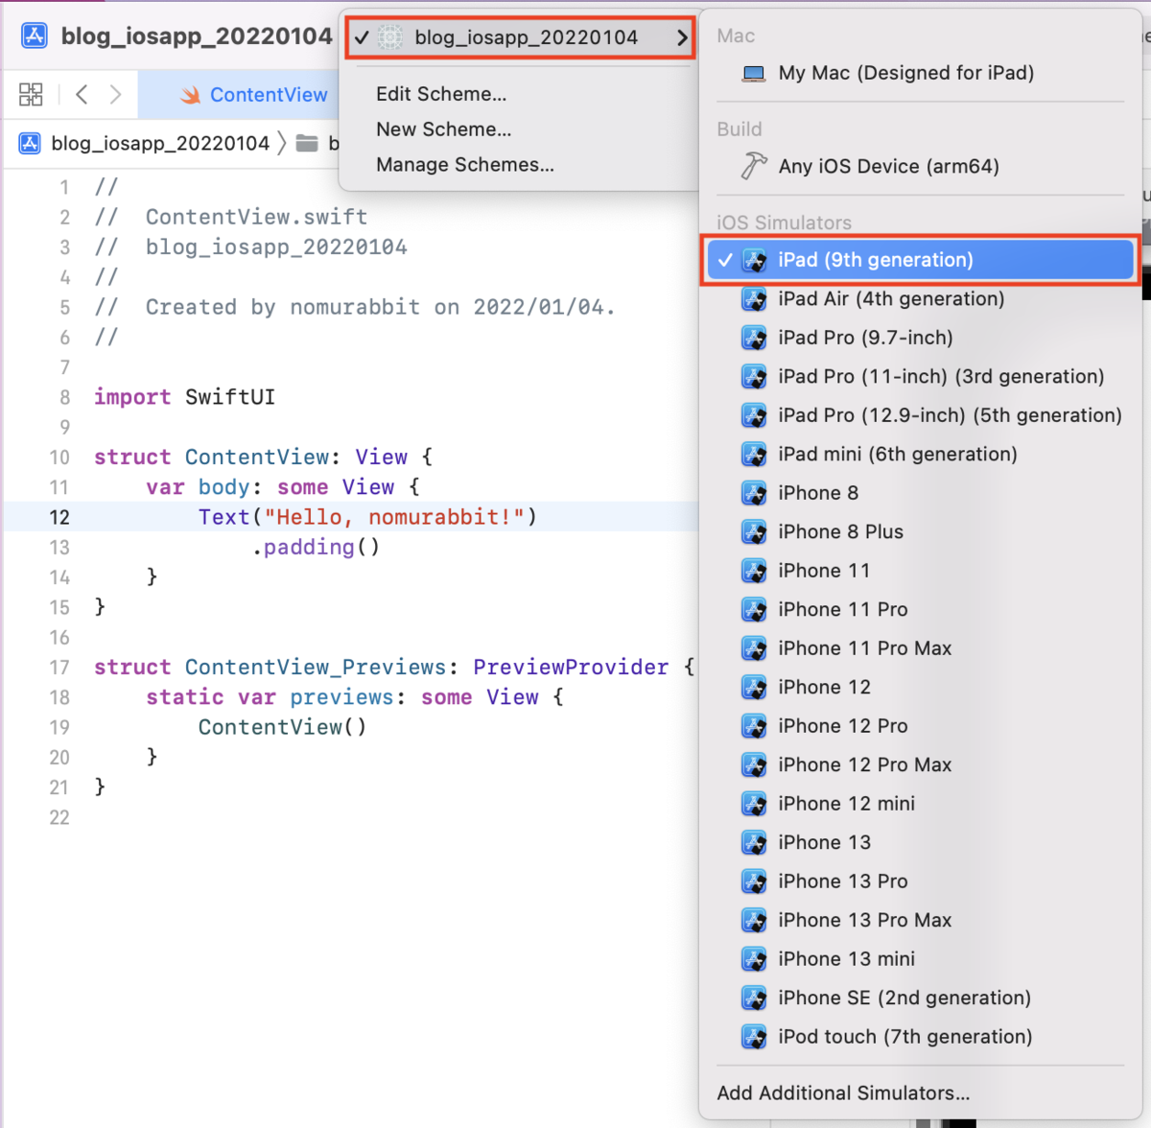This screenshot has width=1151, height=1128.
Task: Click the Created by nomurabbit comment line
Action: tap(355, 308)
